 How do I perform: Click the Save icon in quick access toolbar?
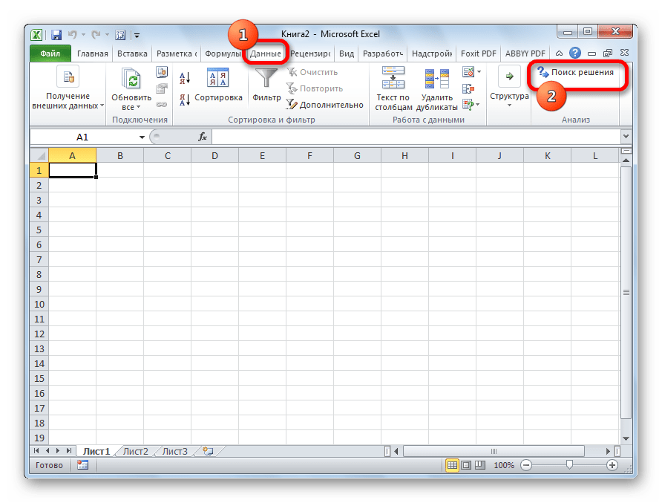(x=56, y=35)
